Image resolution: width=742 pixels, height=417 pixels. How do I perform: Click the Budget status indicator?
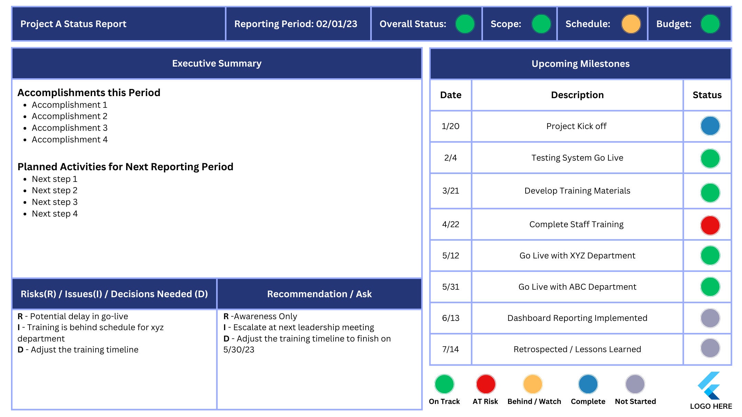click(x=710, y=24)
